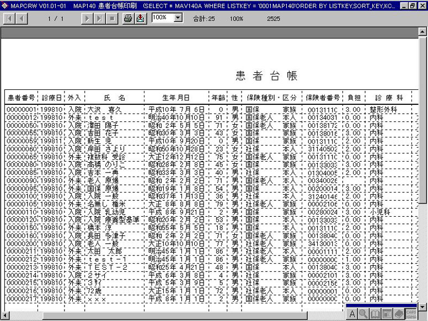Click inside the zoom percentage field
Screen dimensions: 428x321
(161, 18)
